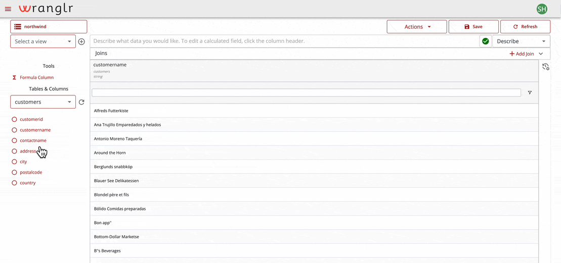Open the SH user avatar menu

click(x=542, y=9)
